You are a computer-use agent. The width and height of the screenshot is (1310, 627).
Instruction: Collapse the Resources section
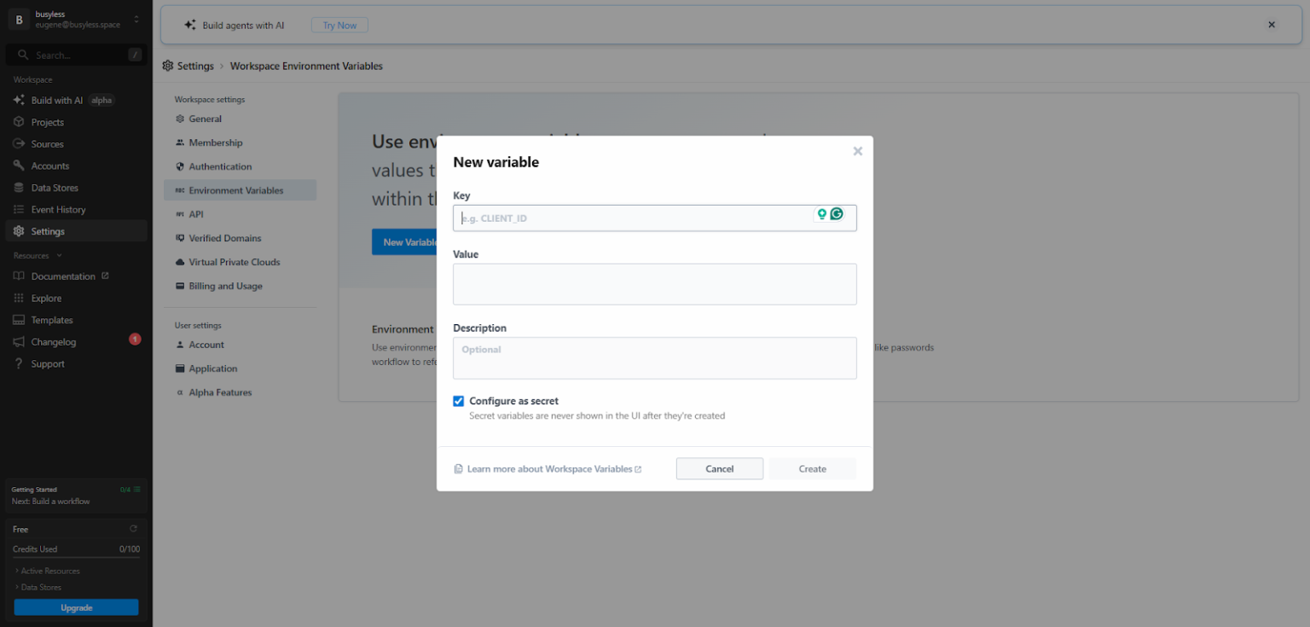click(x=38, y=255)
